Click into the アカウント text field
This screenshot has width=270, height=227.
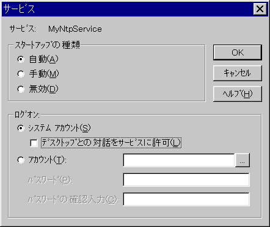[179, 160]
